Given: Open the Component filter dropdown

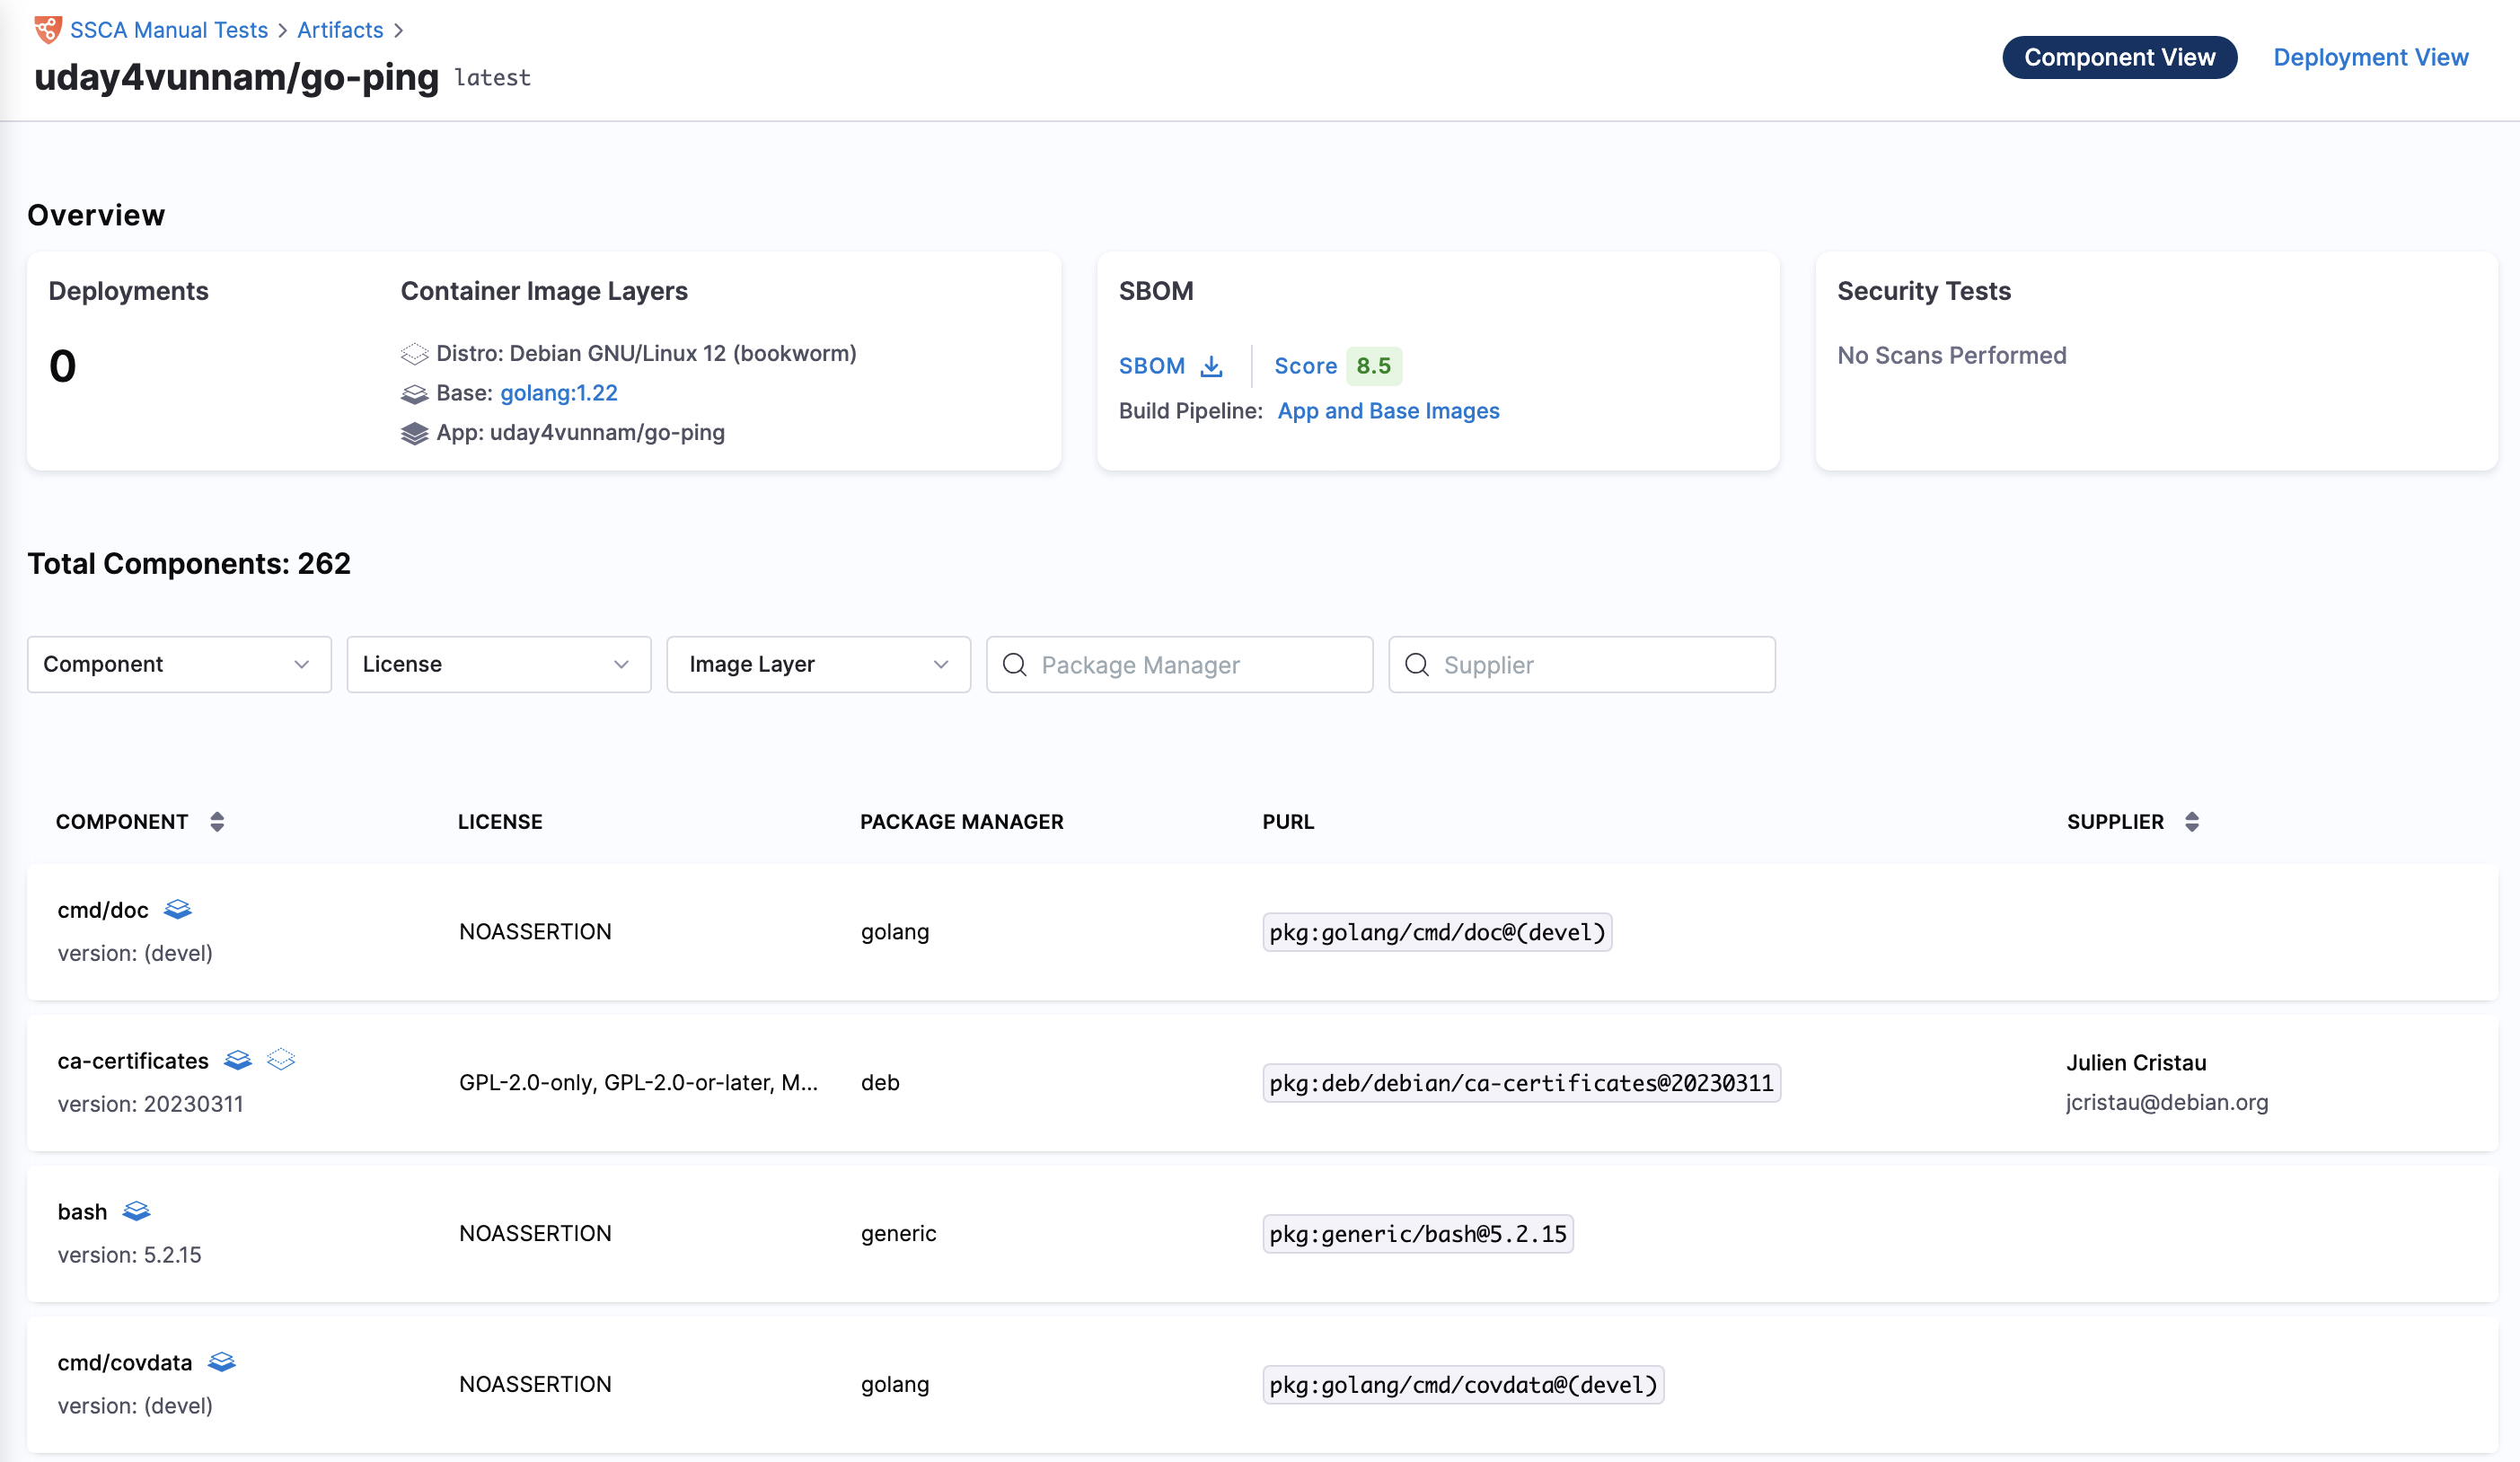Looking at the screenshot, I should pos(179,664).
